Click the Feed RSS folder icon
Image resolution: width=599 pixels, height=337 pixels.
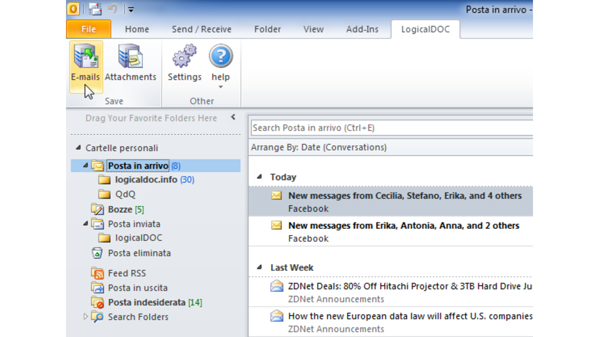pos(98,273)
